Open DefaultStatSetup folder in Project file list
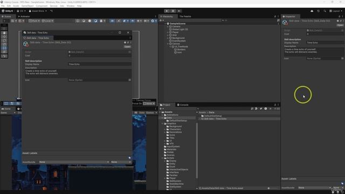Image resolution: width=345 pixels, height=194 pixels. 213,116
